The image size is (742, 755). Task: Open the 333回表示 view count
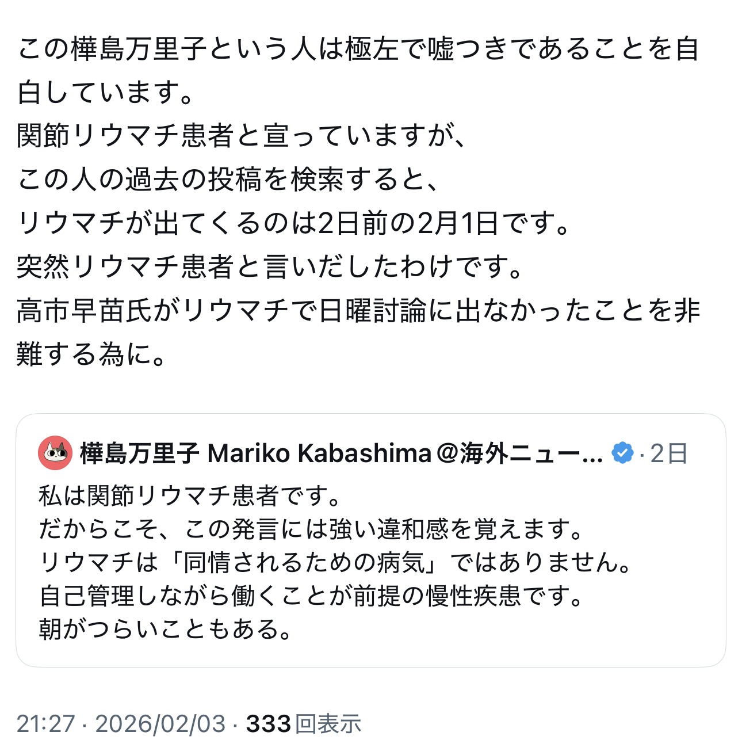click(x=304, y=723)
